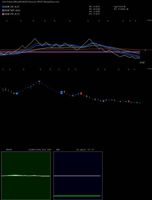152x200 pixels.
Task: Click the '0.92' price label
Action: click(142, 63)
